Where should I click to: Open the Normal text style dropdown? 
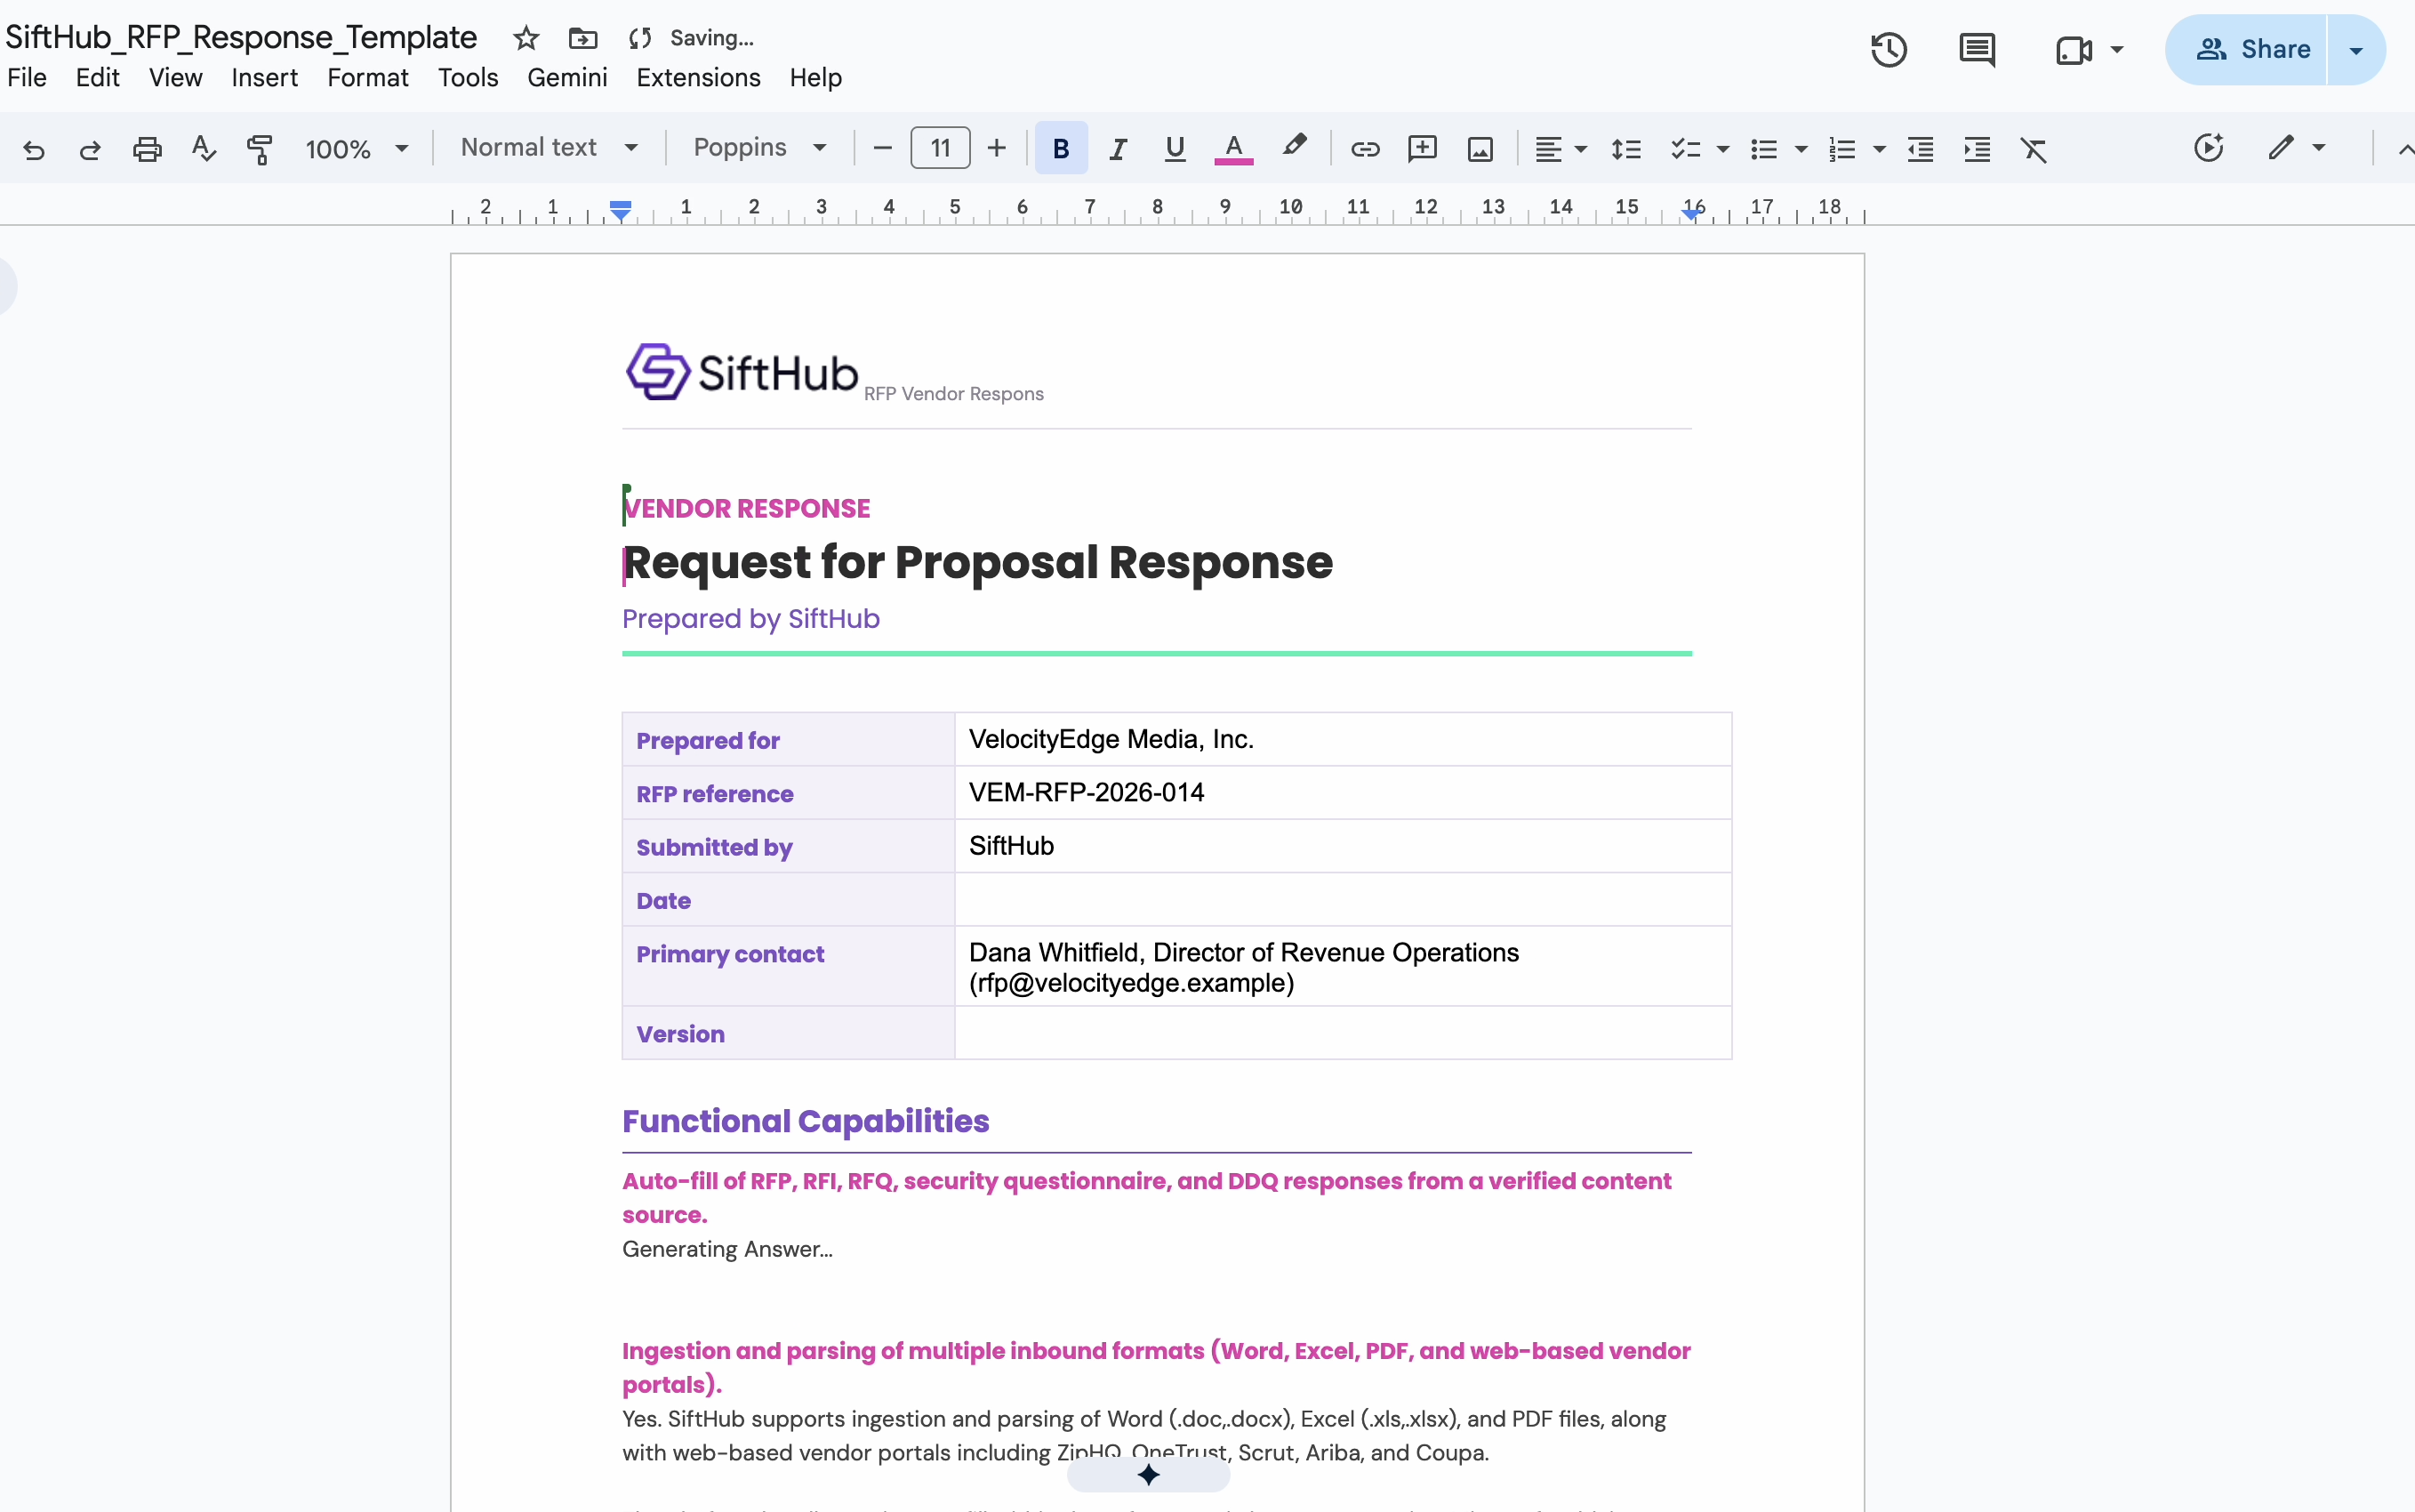point(549,148)
